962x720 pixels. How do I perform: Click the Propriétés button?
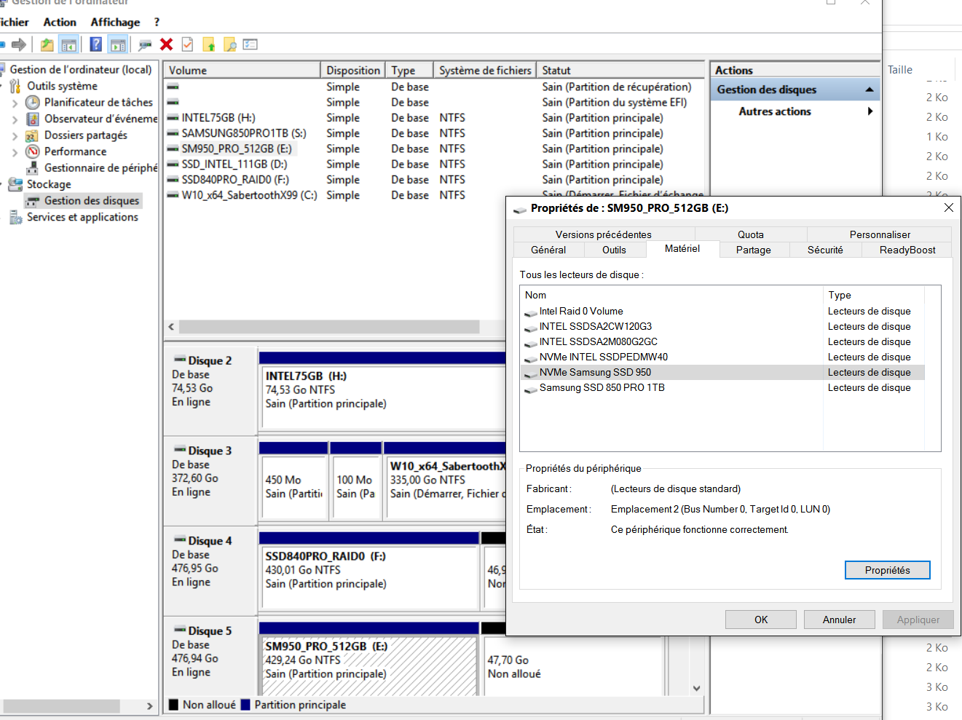[x=888, y=570]
